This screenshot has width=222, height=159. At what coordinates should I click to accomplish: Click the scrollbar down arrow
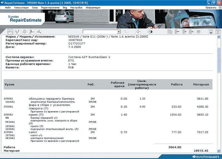coord(219,151)
